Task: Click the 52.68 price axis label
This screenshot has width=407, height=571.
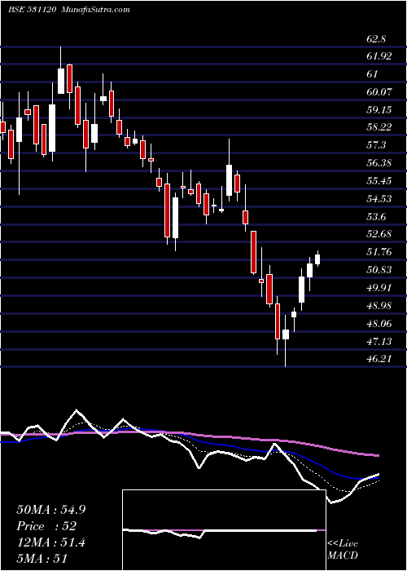Action: pyautogui.click(x=379, y=234)
